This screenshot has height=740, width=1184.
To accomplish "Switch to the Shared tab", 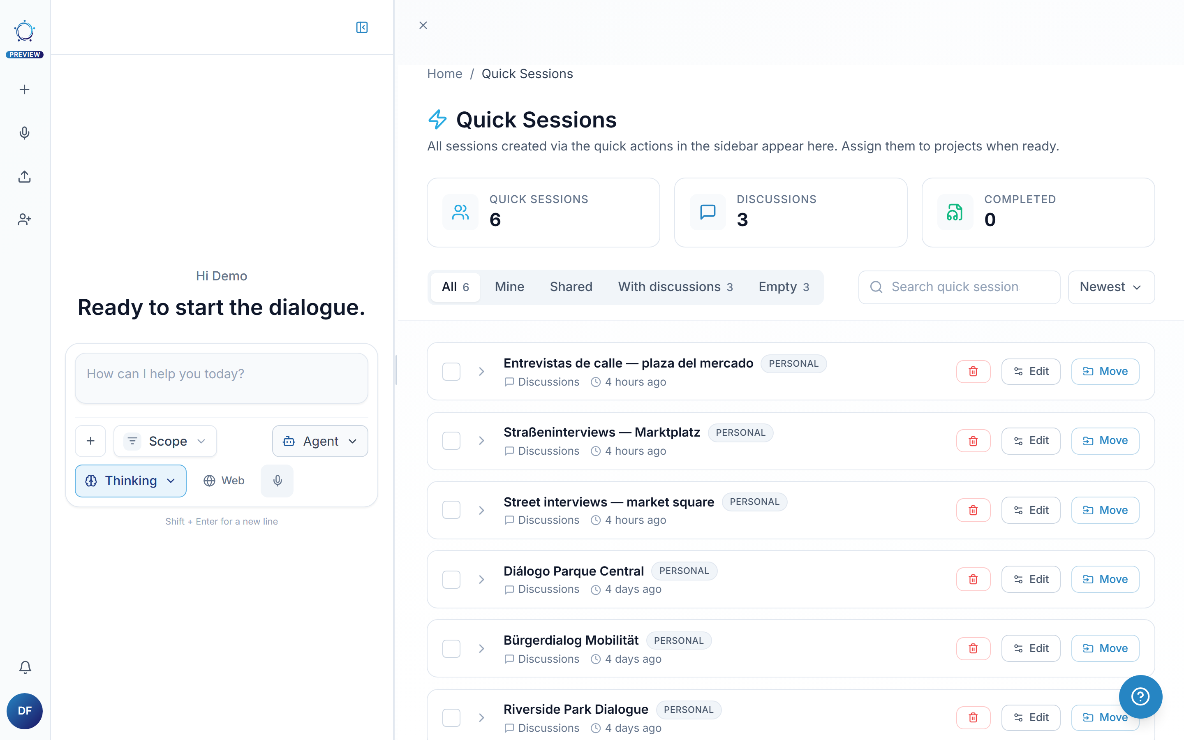I will point(571,287).
